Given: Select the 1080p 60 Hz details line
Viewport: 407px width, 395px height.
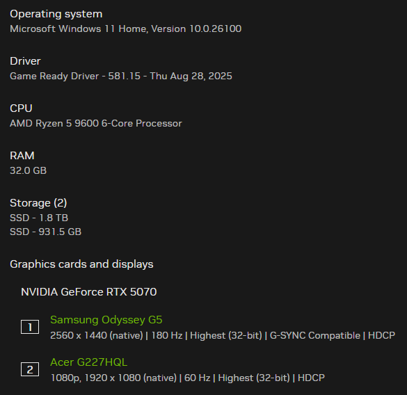Looking at the screenshot, I should click(187, 378).
